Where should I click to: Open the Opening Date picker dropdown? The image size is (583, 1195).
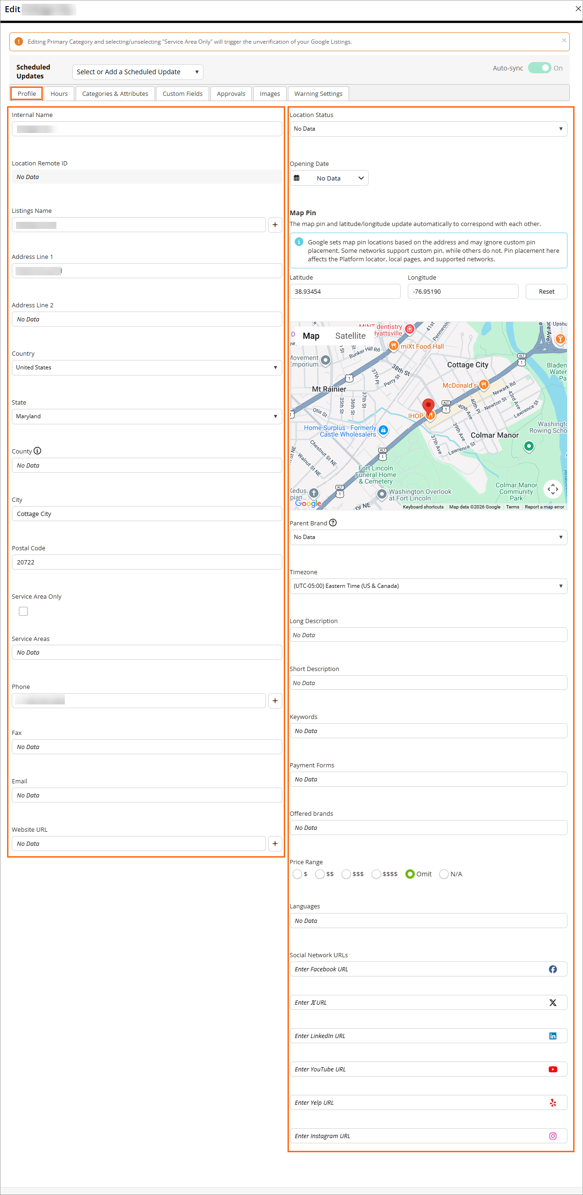coord(329,178)
